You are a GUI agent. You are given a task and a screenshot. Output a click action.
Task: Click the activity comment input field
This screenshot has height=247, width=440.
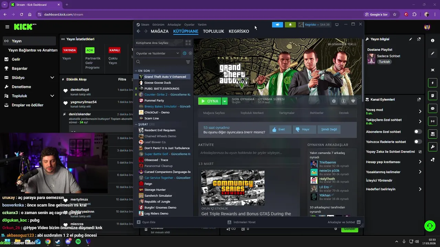(249, 153)
